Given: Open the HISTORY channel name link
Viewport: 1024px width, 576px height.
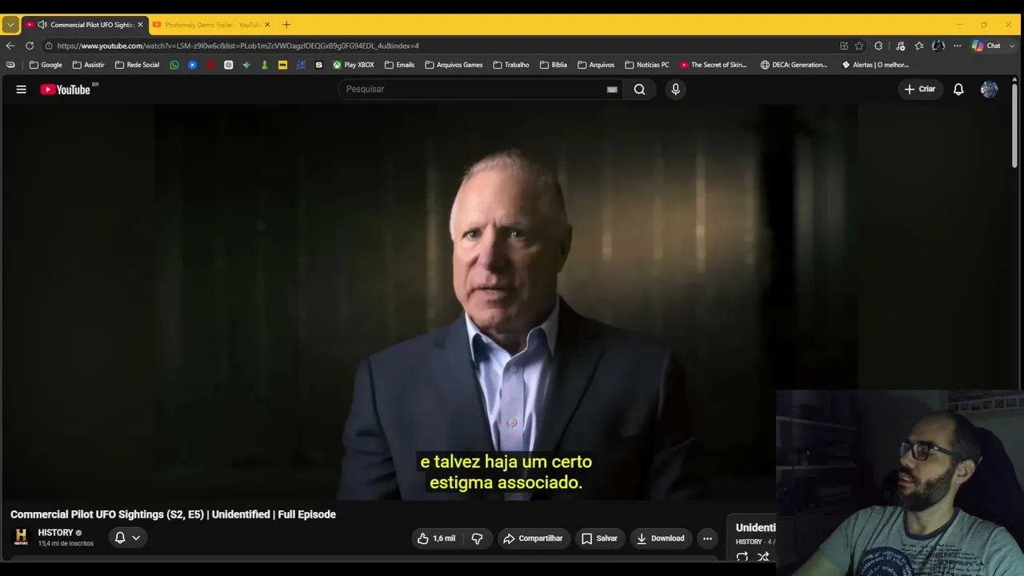Looking at the screenshot, I should point(55,533).
